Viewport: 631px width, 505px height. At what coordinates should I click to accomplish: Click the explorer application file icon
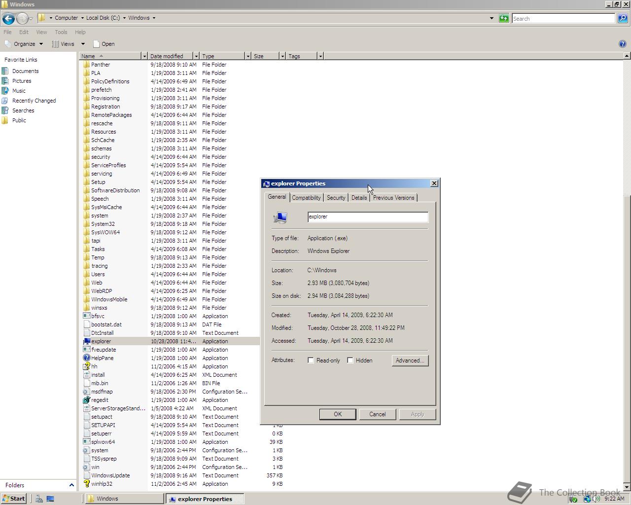coord(87,341)
